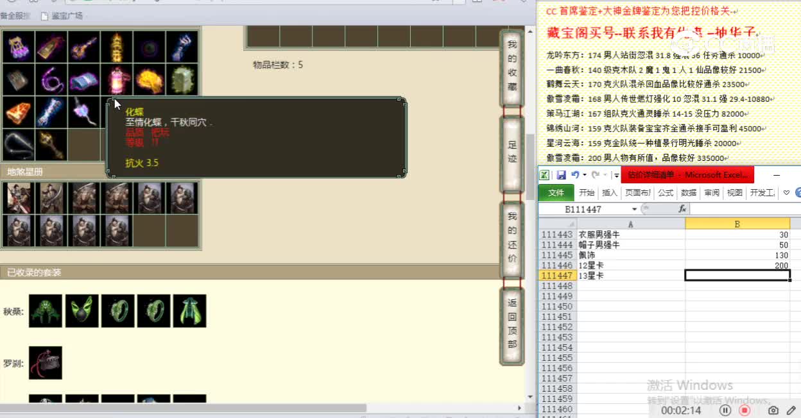Open the 视图 ribbon tab
801x418 pixels.
735,193
